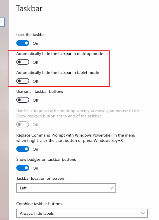Turn on Use small taskbar buttons
The image size is (159, 220).
tap(23, 100)
